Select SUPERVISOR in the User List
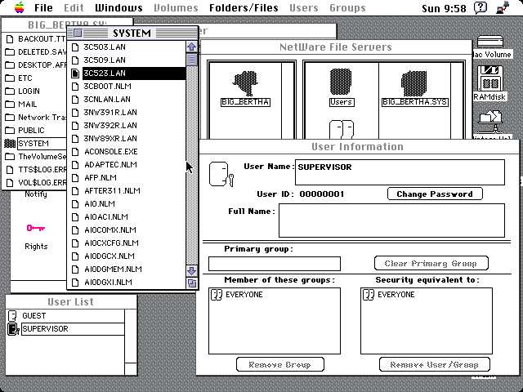The image size is (523, 392). coord(45,329)
